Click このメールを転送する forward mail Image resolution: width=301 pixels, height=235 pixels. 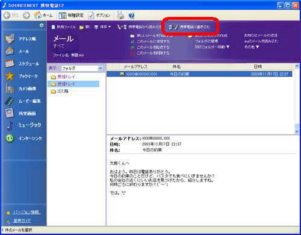point(150,48)
